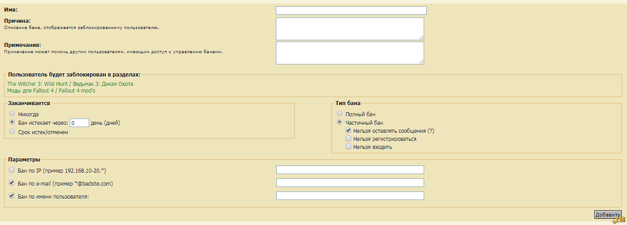Viewport: 627px width, 225px height.
Task: Disable the Бан по e-mail checkbox
Action: point(12,183)
